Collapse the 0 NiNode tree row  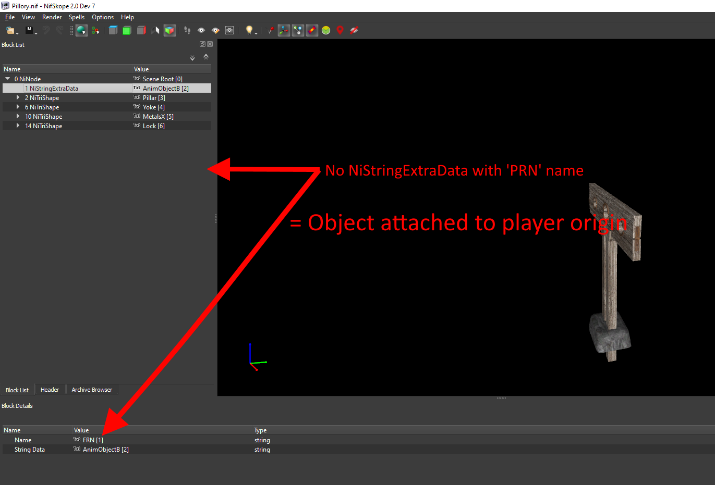click(x=7, y=79)
